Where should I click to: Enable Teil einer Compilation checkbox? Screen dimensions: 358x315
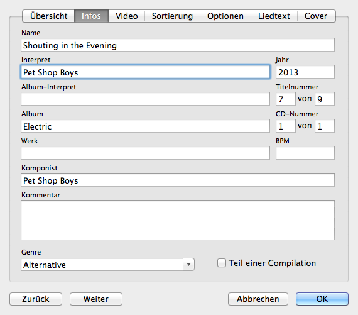[222, 263]
